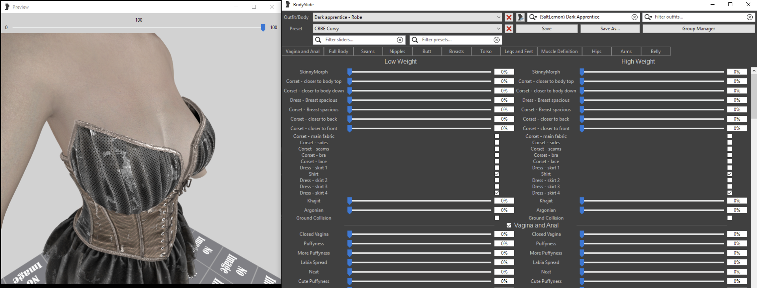This screenshot has width=757, height=288.
Task: Open search options in Filter outfits box
Action: 648,17
